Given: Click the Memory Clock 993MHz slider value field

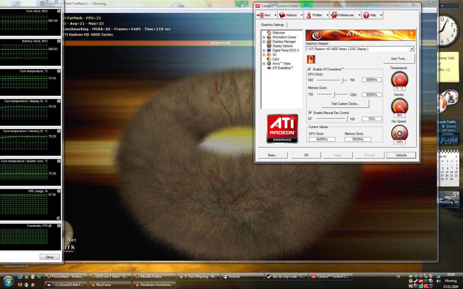Looking at the screenshot, I should pos(372,95).
